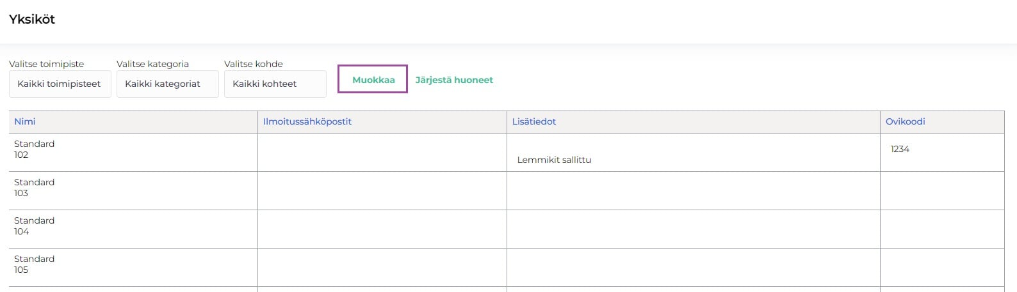Click Standard 104's empty Lisätiedot cell
The width and height of the screenshot is (1017, 292).
(x=693, y=229)
